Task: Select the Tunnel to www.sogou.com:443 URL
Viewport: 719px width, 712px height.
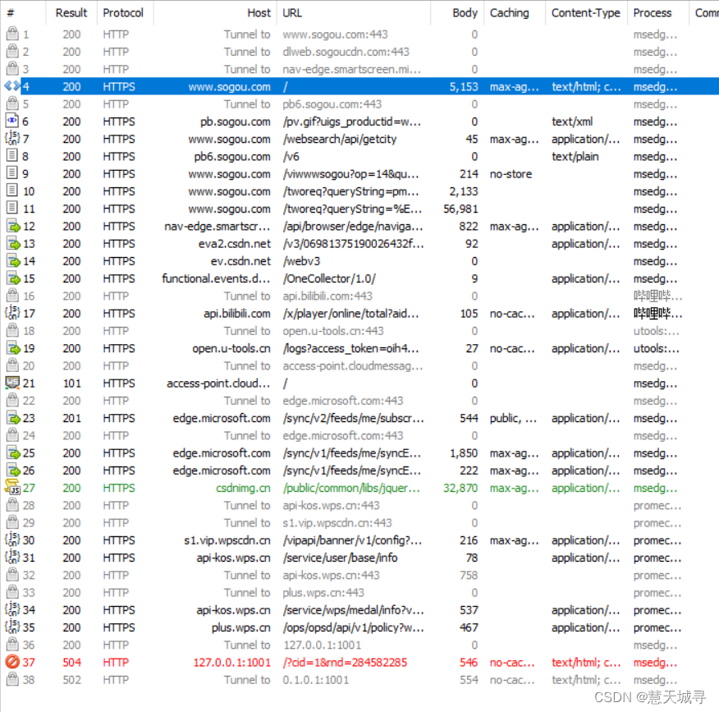Action: coord(335,34)
